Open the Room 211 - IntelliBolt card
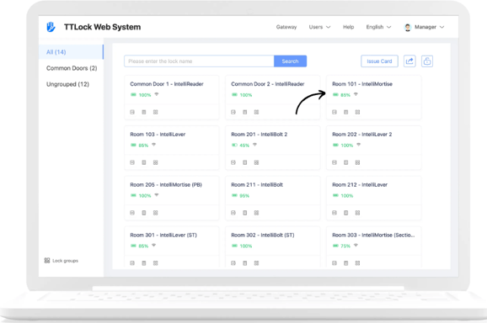487x323 pixels. pos(273,198)
